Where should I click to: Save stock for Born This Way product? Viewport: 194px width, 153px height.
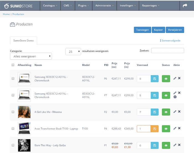[155, 145]
